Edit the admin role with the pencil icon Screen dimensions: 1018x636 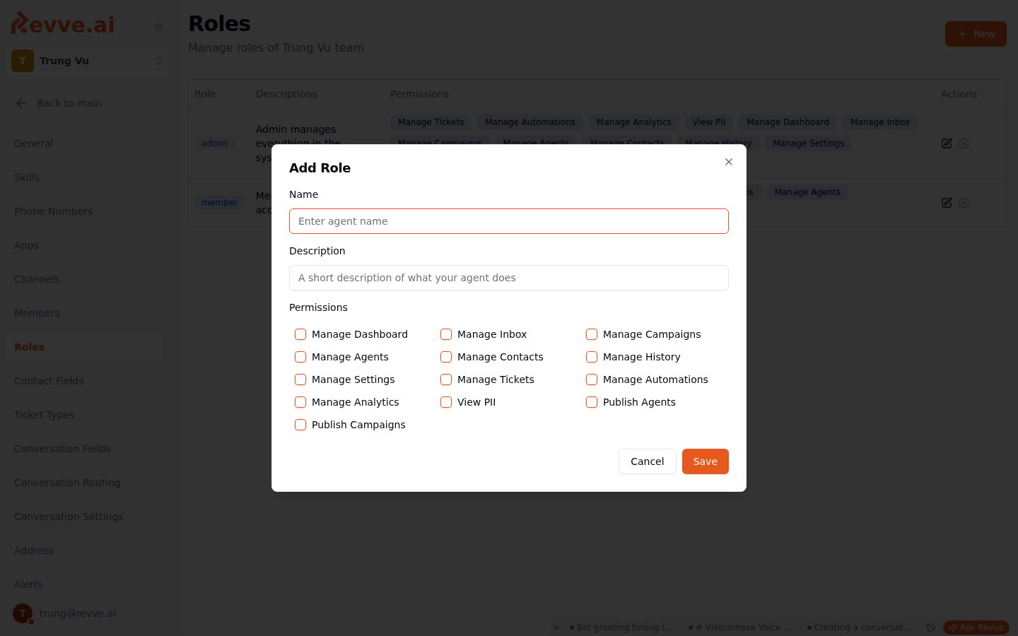pyautogui.click(x=947, y=143)
